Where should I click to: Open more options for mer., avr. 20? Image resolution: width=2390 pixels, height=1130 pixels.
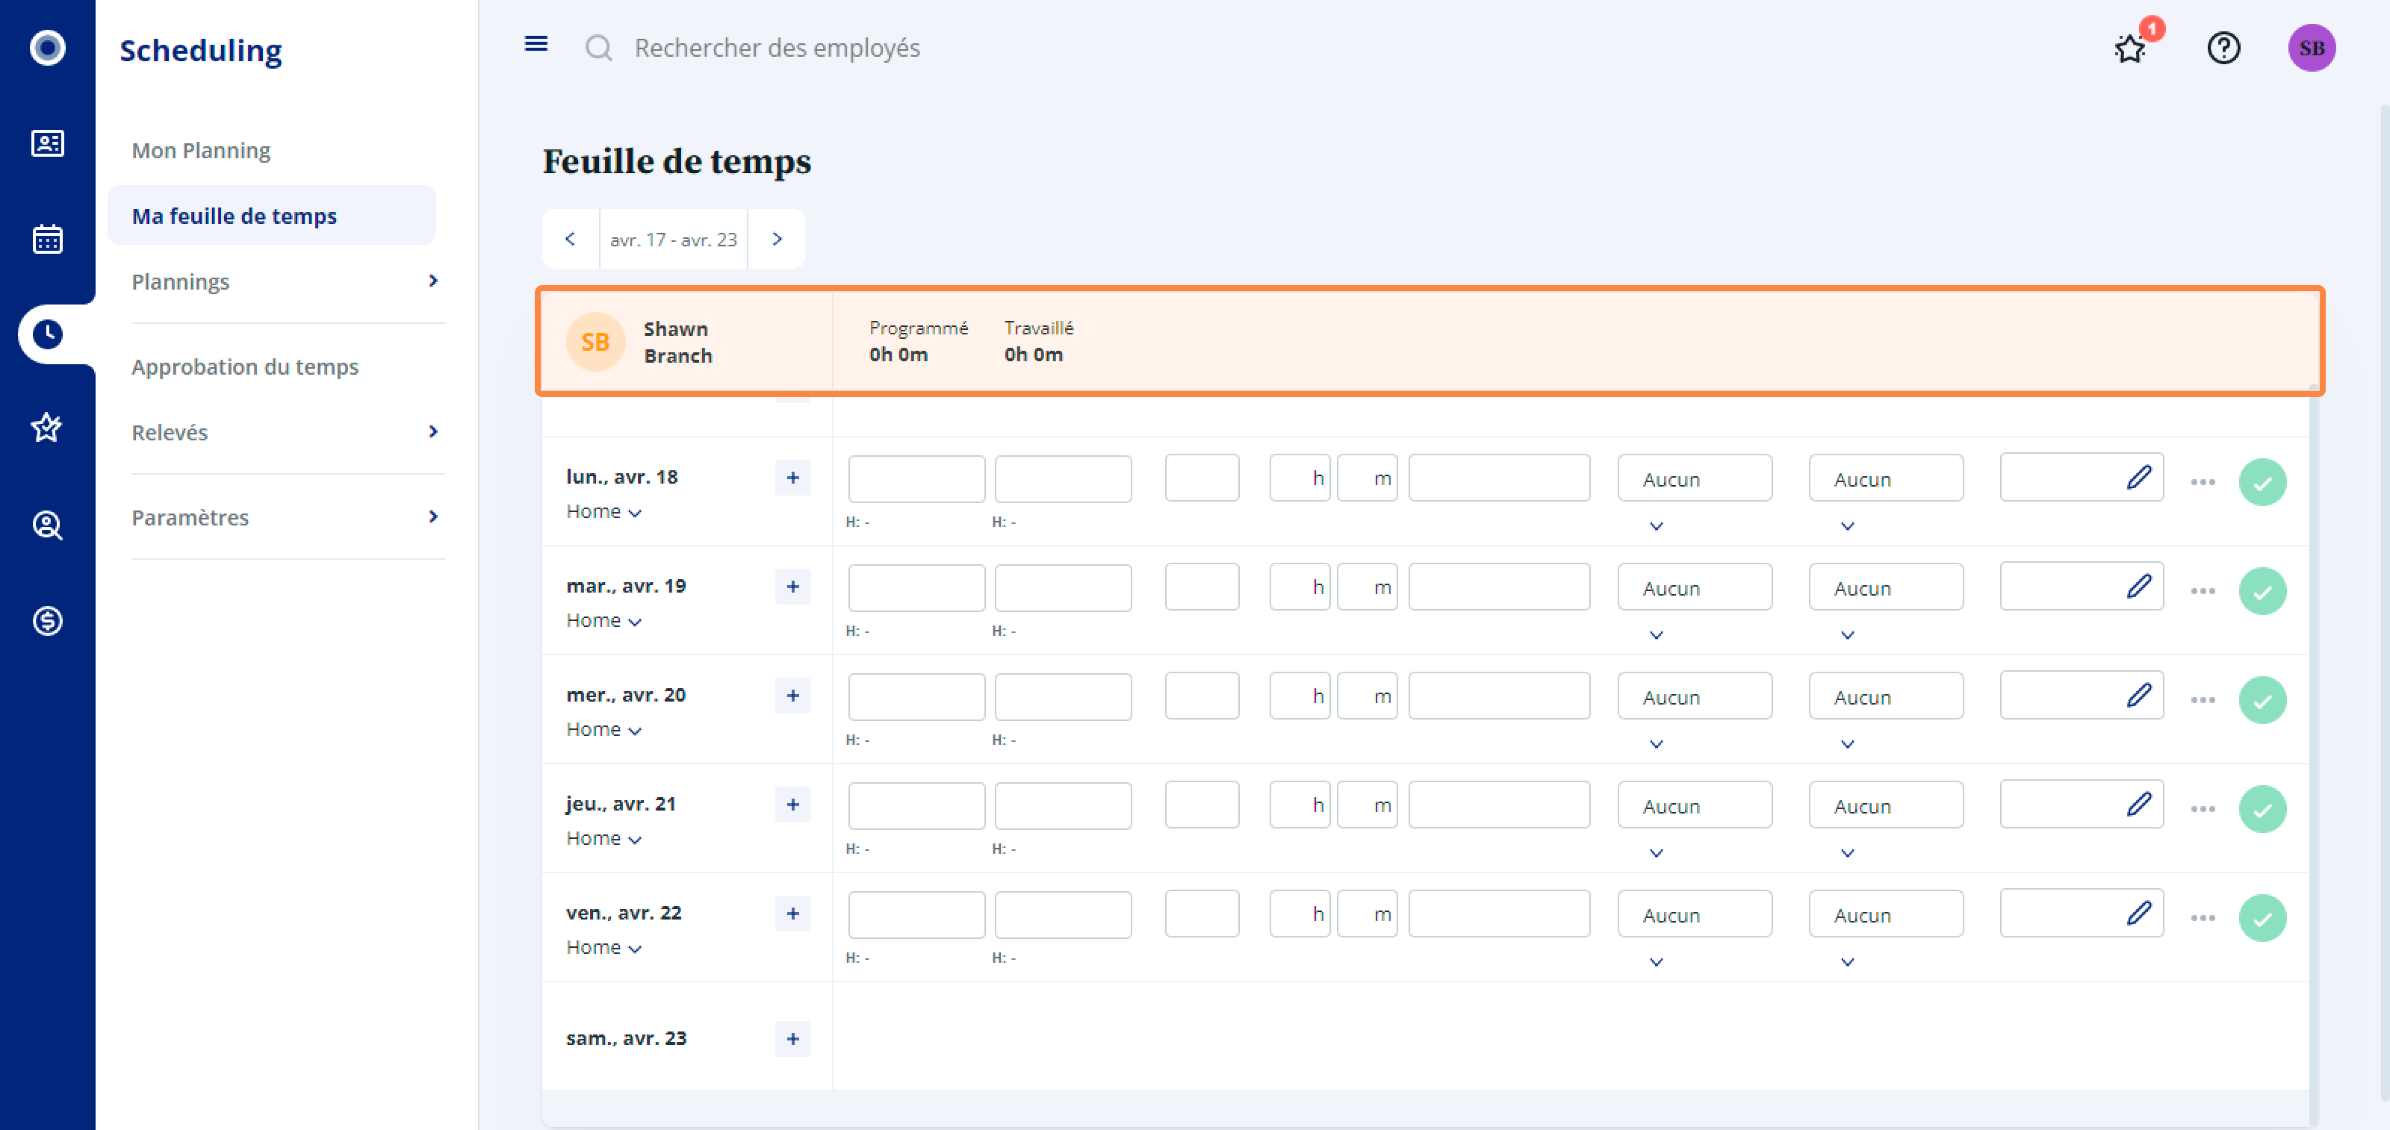point(2203,700)
